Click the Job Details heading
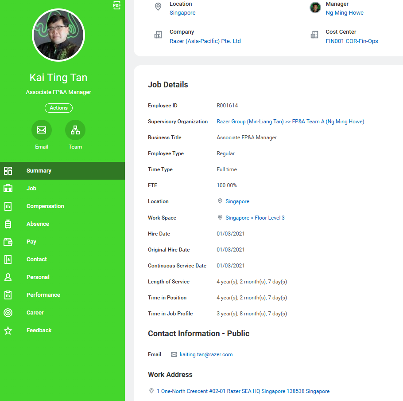The width and height of the screenshot is (403, 401). [x=168, y=84]
